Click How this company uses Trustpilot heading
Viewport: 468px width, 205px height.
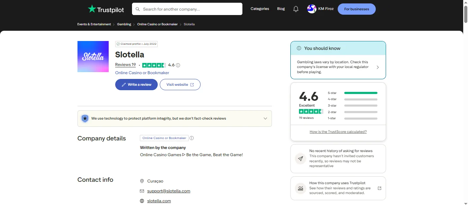tap(337, 183)
